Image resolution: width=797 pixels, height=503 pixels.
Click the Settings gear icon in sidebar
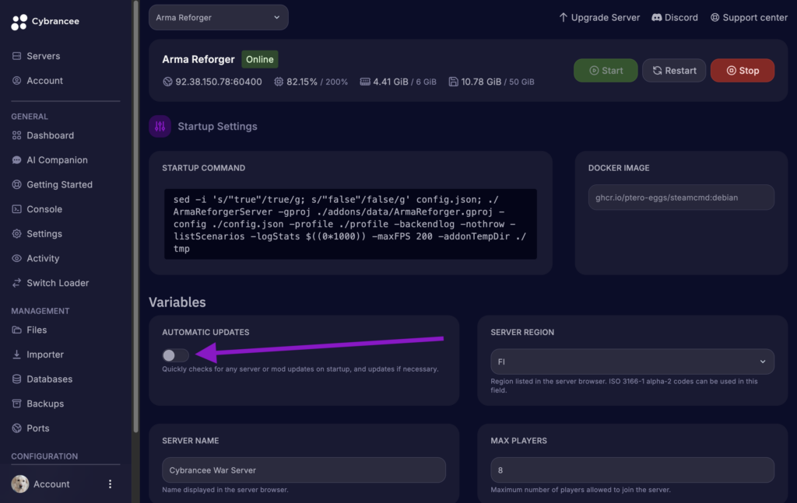pos(17,233)
